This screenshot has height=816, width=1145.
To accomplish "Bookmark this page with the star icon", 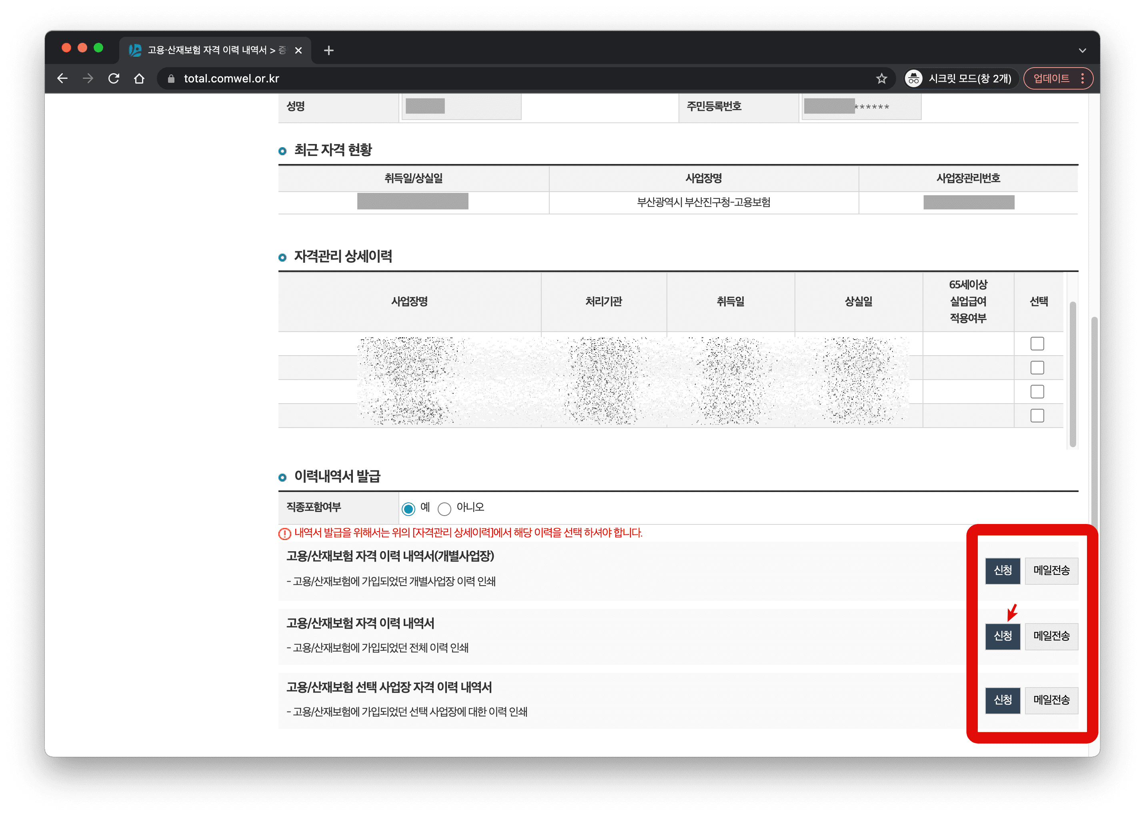I will click(881, 78).
